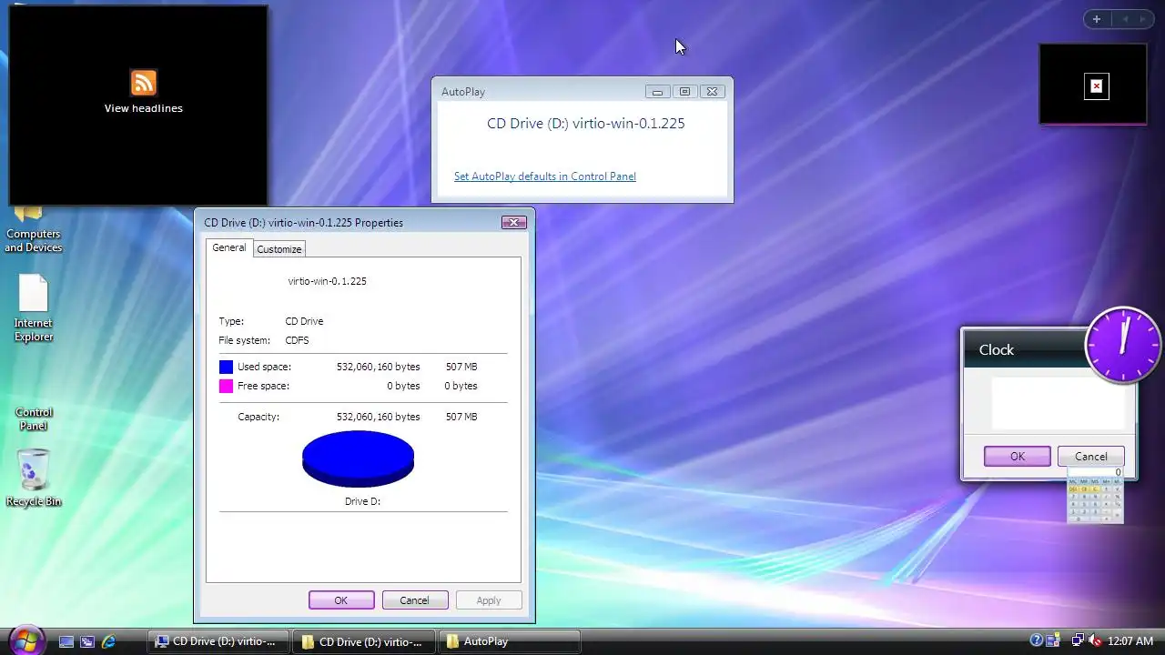Click Show Desktop in Quick Launch
Image resolution: width=1165 pixels, height=655 pixels.
(66, 641)
